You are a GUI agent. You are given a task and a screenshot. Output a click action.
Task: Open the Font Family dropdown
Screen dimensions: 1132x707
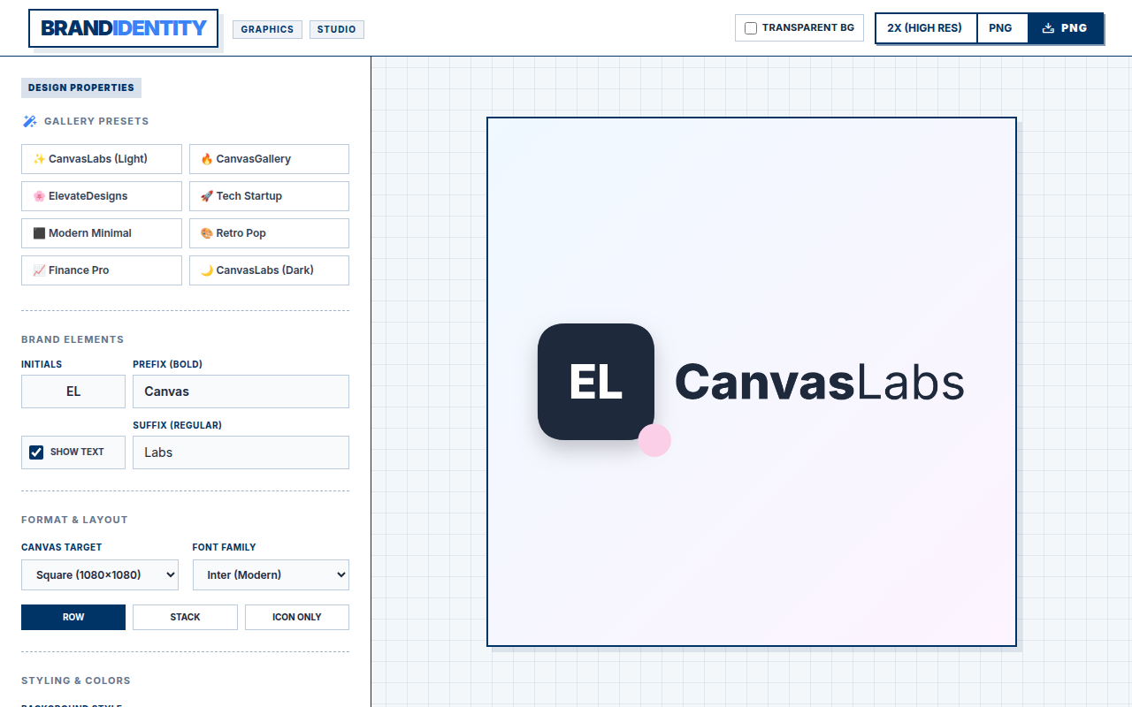(271, 574)
